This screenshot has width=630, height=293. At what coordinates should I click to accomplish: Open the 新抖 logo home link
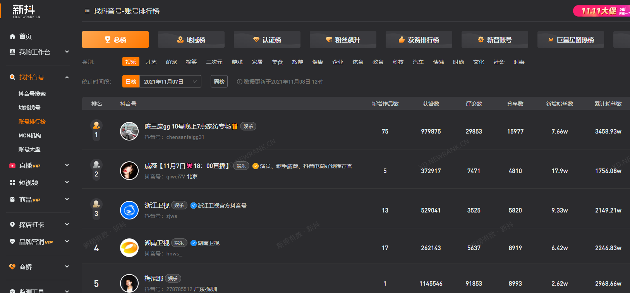click(x=26, y=11)
